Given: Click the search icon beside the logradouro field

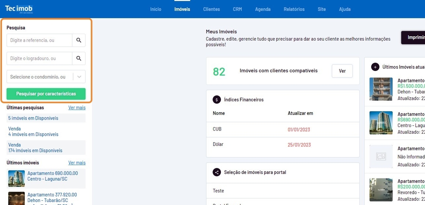Looking at the screenshot, I should (79, 58).
